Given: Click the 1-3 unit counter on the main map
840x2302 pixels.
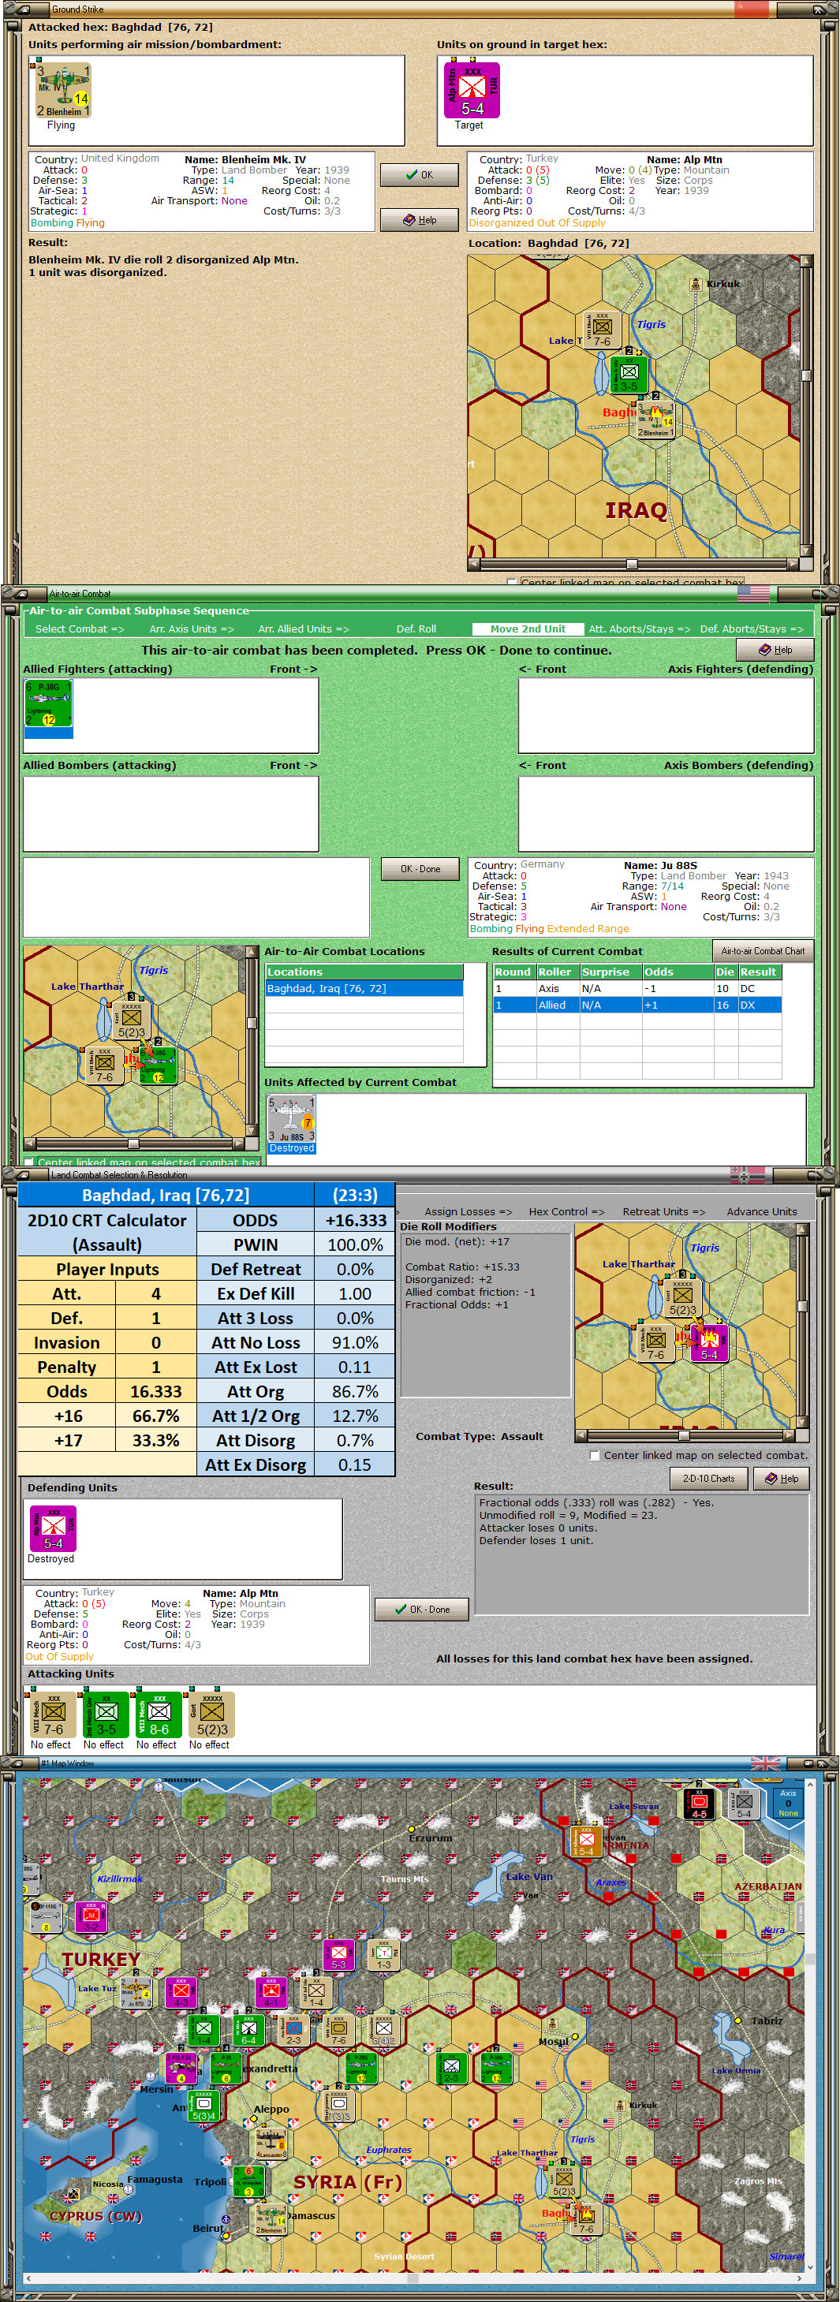Looking at the screenshot, I should tap(383, 1954).
